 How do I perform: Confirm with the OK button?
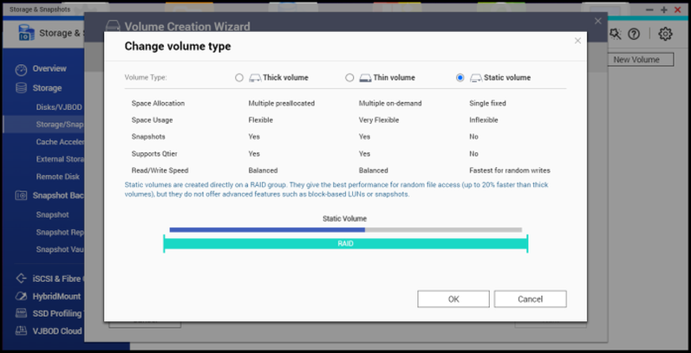coord(453,299)
